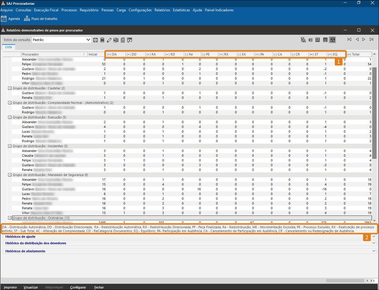Open the Agenda calendar icon
Image resolution: width=379 pixels, height=290 pixels.
pos(4,19)
